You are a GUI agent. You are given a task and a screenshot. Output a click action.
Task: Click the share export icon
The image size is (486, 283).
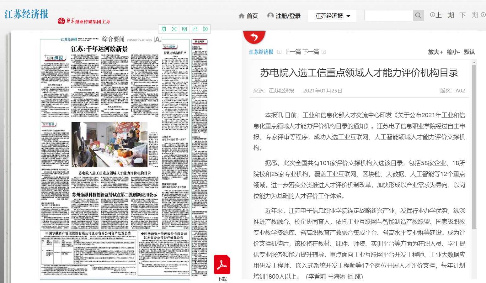click(x=195, y=29)
